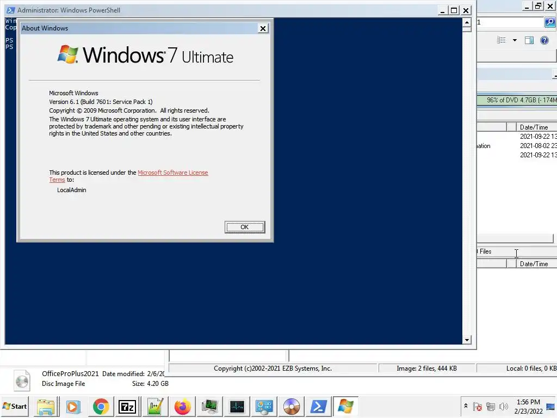Click the 'Size: 4.20 GB' detail text
This screenshot has height=418, width=557.
click(x=150, y=384)
